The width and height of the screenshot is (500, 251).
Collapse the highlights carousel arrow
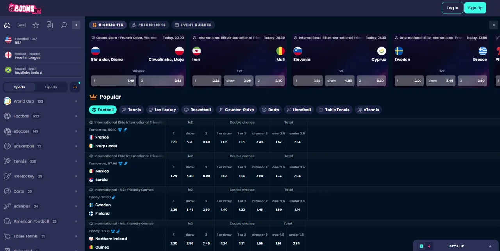click(x=493, y=25)
